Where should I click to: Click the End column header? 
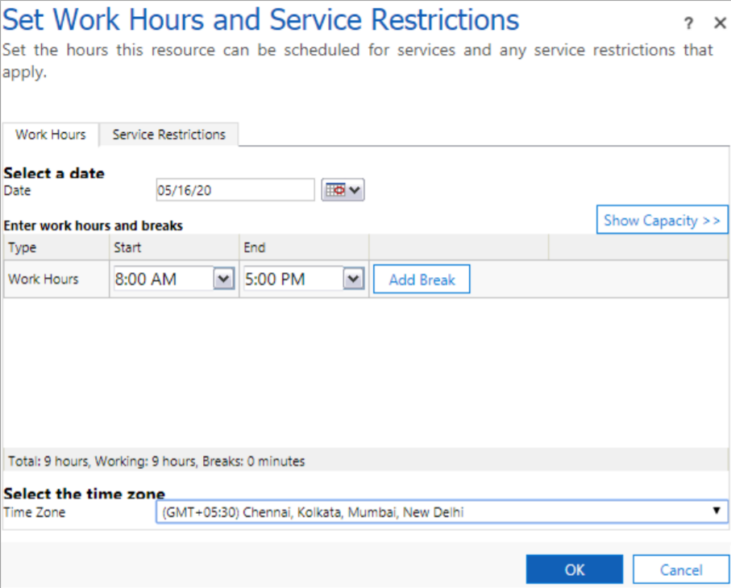pyautogui.click(x=304, y=247)
